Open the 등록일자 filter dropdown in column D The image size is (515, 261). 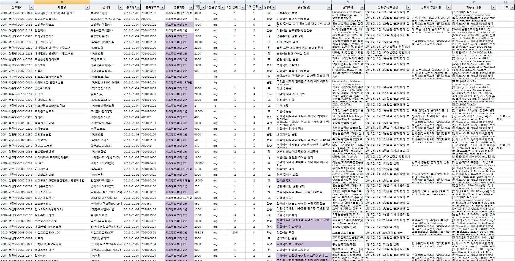click(138, 7)
